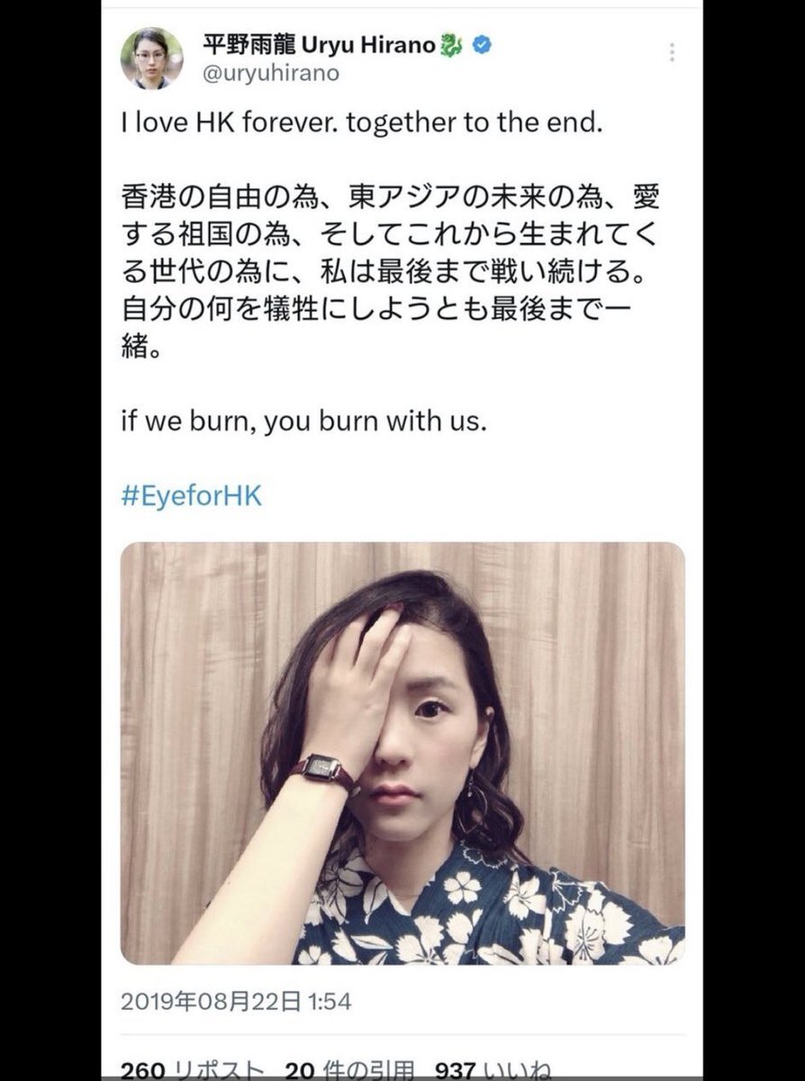
Task: Open Uryu Hirano's profile avatar
Action: pyautogui.click(x=152, y=59)
